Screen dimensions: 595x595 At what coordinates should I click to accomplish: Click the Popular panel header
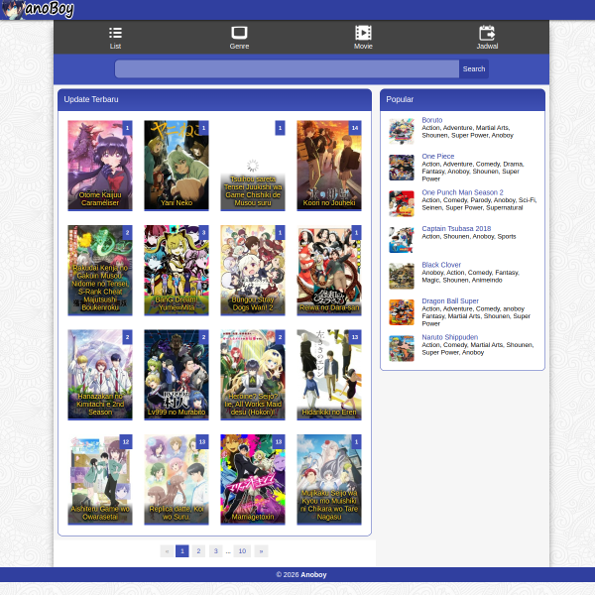pyautogui.click(x=462, y=99)
